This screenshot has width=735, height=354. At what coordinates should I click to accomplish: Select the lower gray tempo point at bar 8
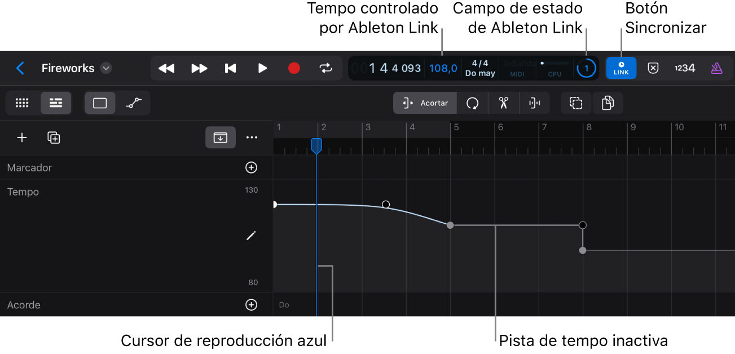point(583,250)
